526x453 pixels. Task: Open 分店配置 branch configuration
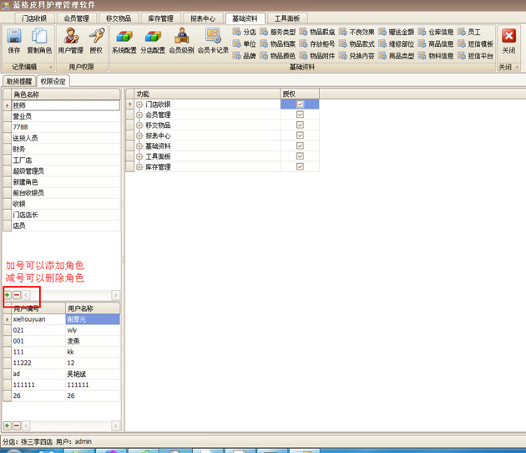pyautogui.click(x=152, y=38)
